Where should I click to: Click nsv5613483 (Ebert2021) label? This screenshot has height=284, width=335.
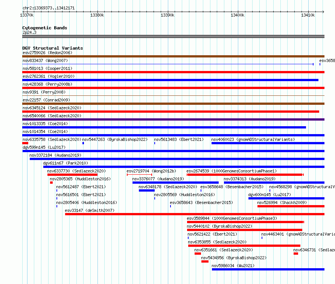[x=179, y=139]
